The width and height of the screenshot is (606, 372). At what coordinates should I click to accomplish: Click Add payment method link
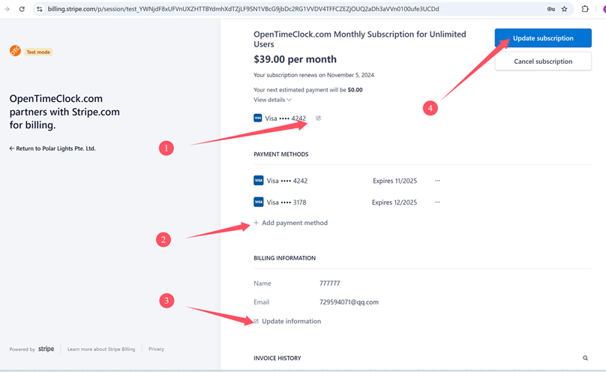click(291, 223)
